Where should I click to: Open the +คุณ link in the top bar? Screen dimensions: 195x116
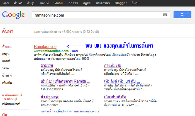(x=6, y=3)
